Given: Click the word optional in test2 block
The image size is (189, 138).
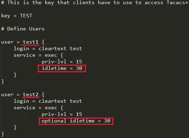Looking at the screenshot, I should (54, 121).
